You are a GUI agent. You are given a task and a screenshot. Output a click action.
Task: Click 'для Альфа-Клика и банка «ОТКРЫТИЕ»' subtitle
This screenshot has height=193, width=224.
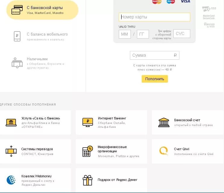(x=41, y=125)
